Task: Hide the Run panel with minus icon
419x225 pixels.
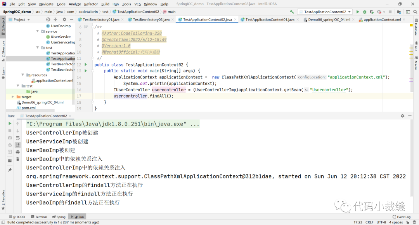Action: point(410,116)
